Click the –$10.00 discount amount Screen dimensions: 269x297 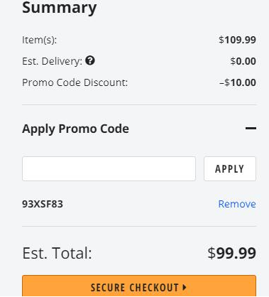(238, 82)
